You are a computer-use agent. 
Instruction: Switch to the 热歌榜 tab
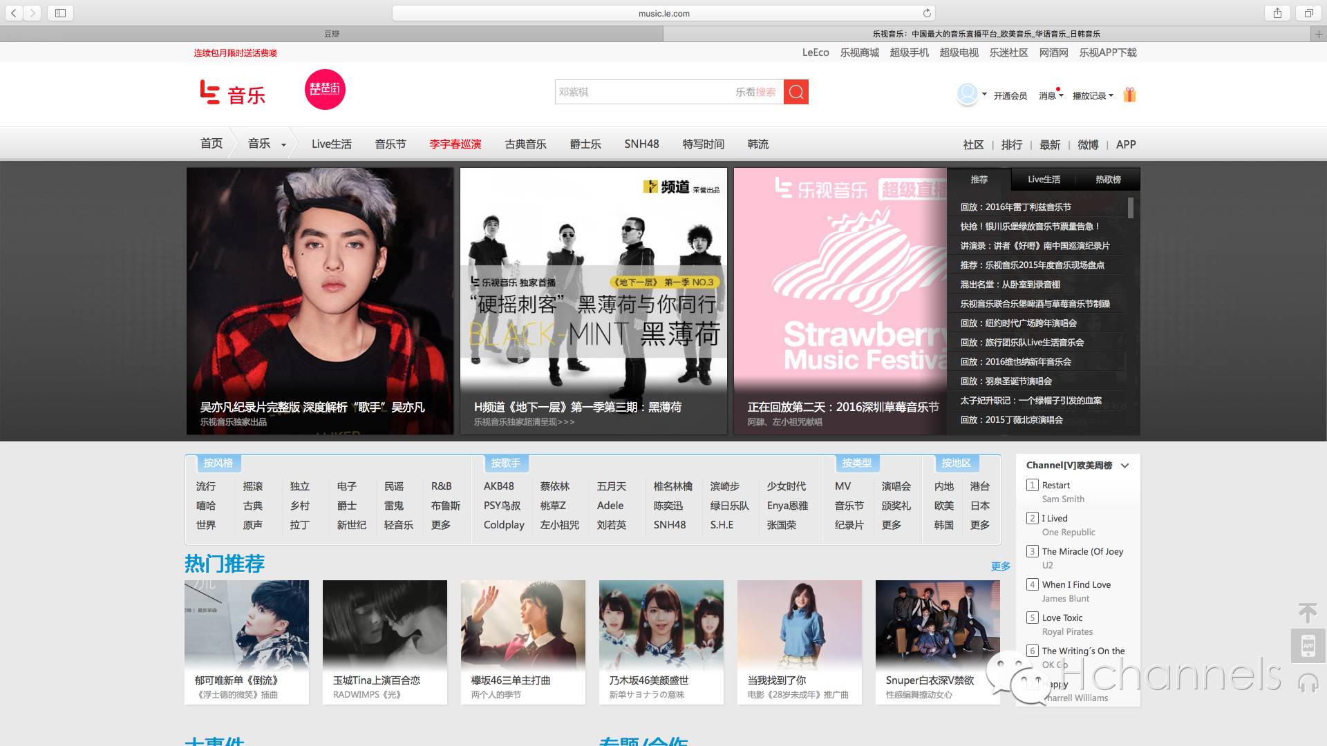1107,180
